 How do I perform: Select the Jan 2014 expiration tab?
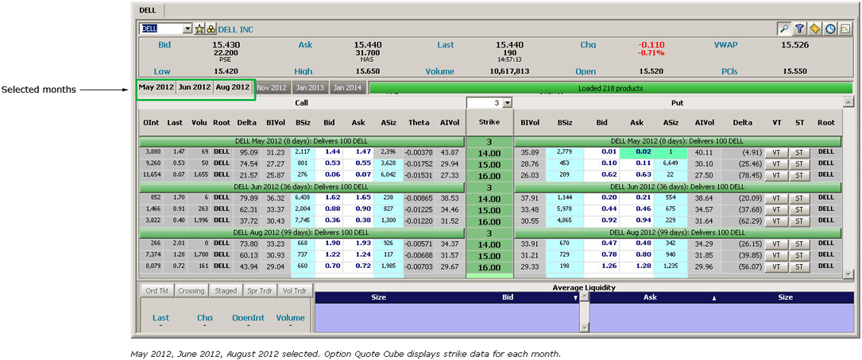coord(347,88)
